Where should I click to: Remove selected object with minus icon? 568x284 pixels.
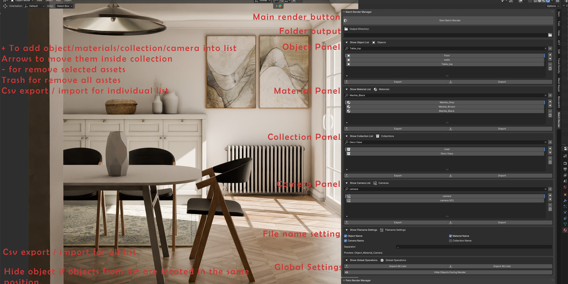(x=550, y=64)
